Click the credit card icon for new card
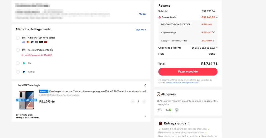Viewport: 266px width, 138px height. [x=24, y=38]
